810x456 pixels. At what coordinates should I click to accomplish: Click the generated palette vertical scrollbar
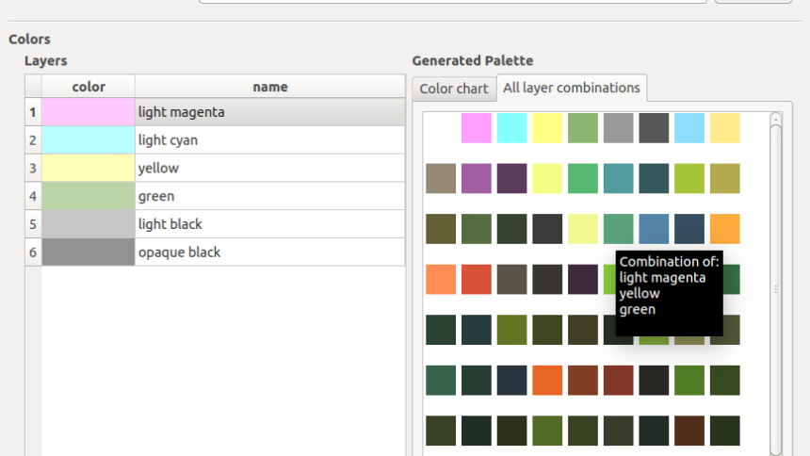coord(775,289)
